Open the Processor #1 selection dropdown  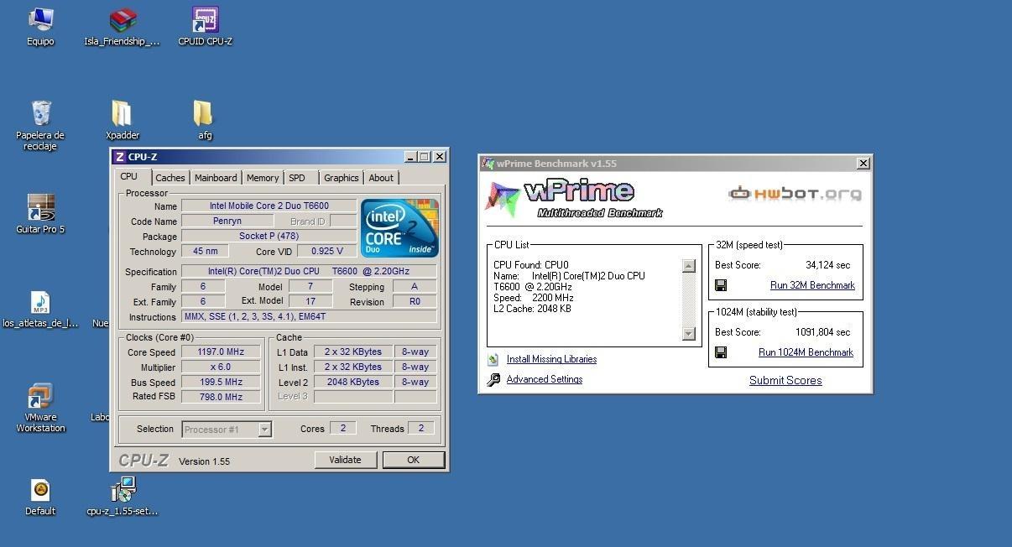tap(227, 430)
